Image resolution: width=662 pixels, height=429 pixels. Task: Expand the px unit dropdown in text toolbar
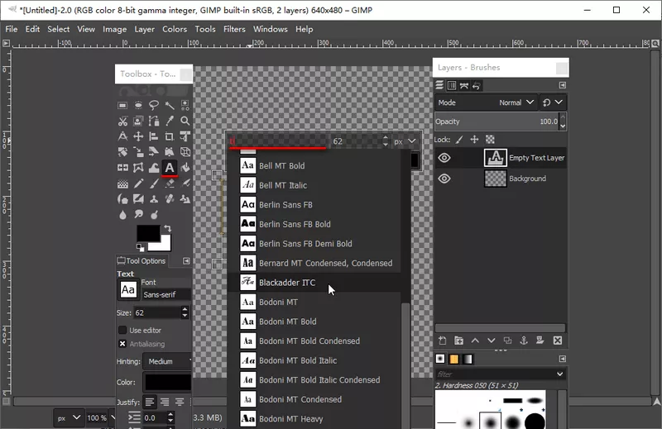405,141
